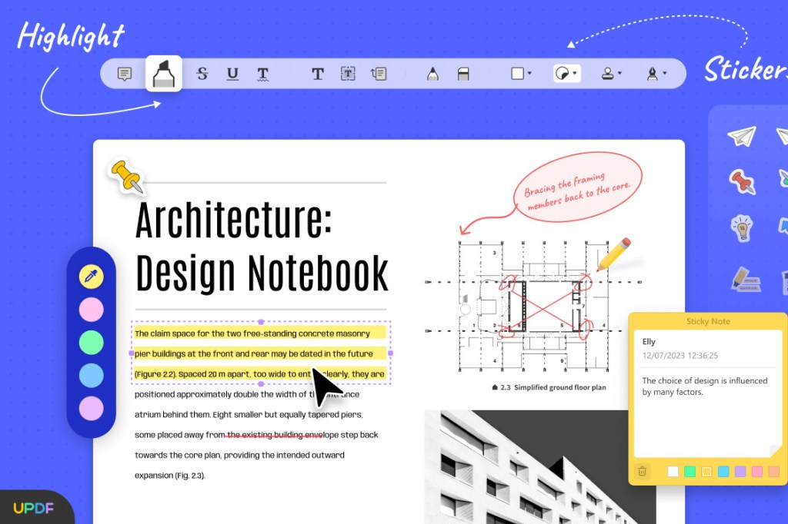The width and height of the screenshot is (788, 524).
Task: Choose lilac purple in the highlight color palette
Action: click(x=91, y=408)
